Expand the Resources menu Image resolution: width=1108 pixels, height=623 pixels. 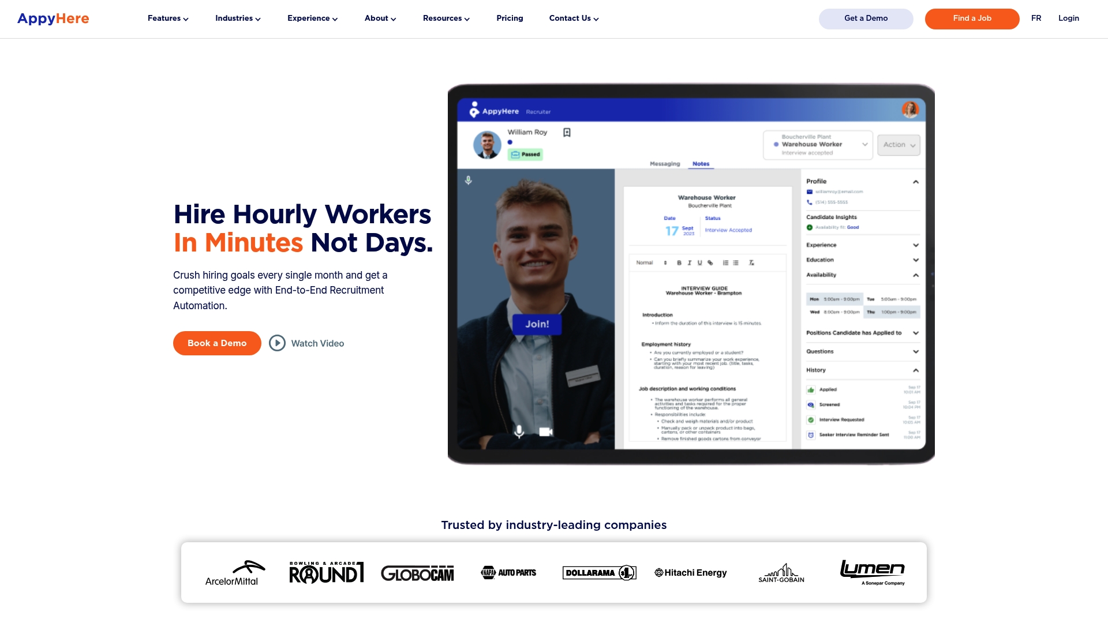[446, 18]
